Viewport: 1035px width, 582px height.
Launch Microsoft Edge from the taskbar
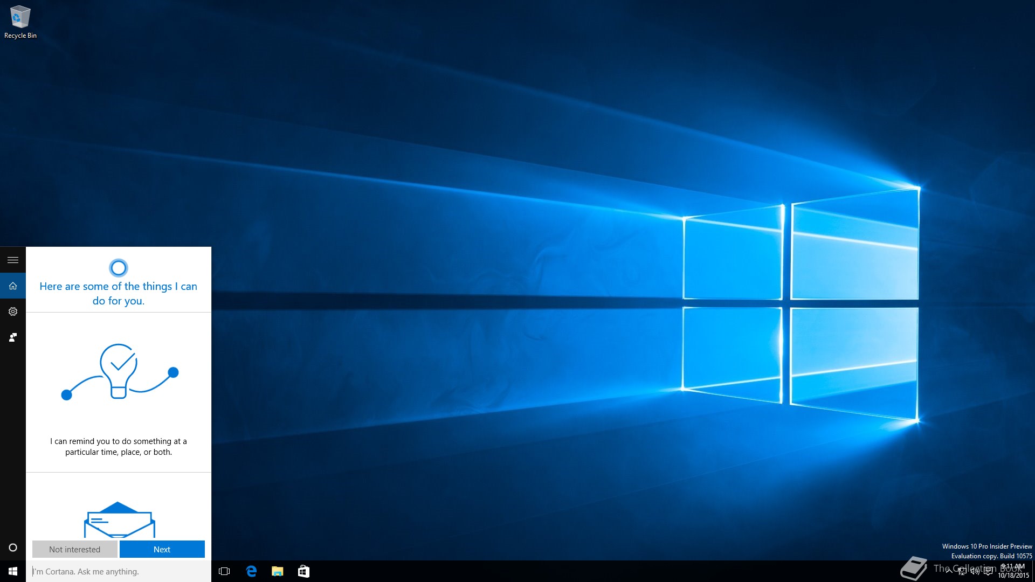pos(251,571)
